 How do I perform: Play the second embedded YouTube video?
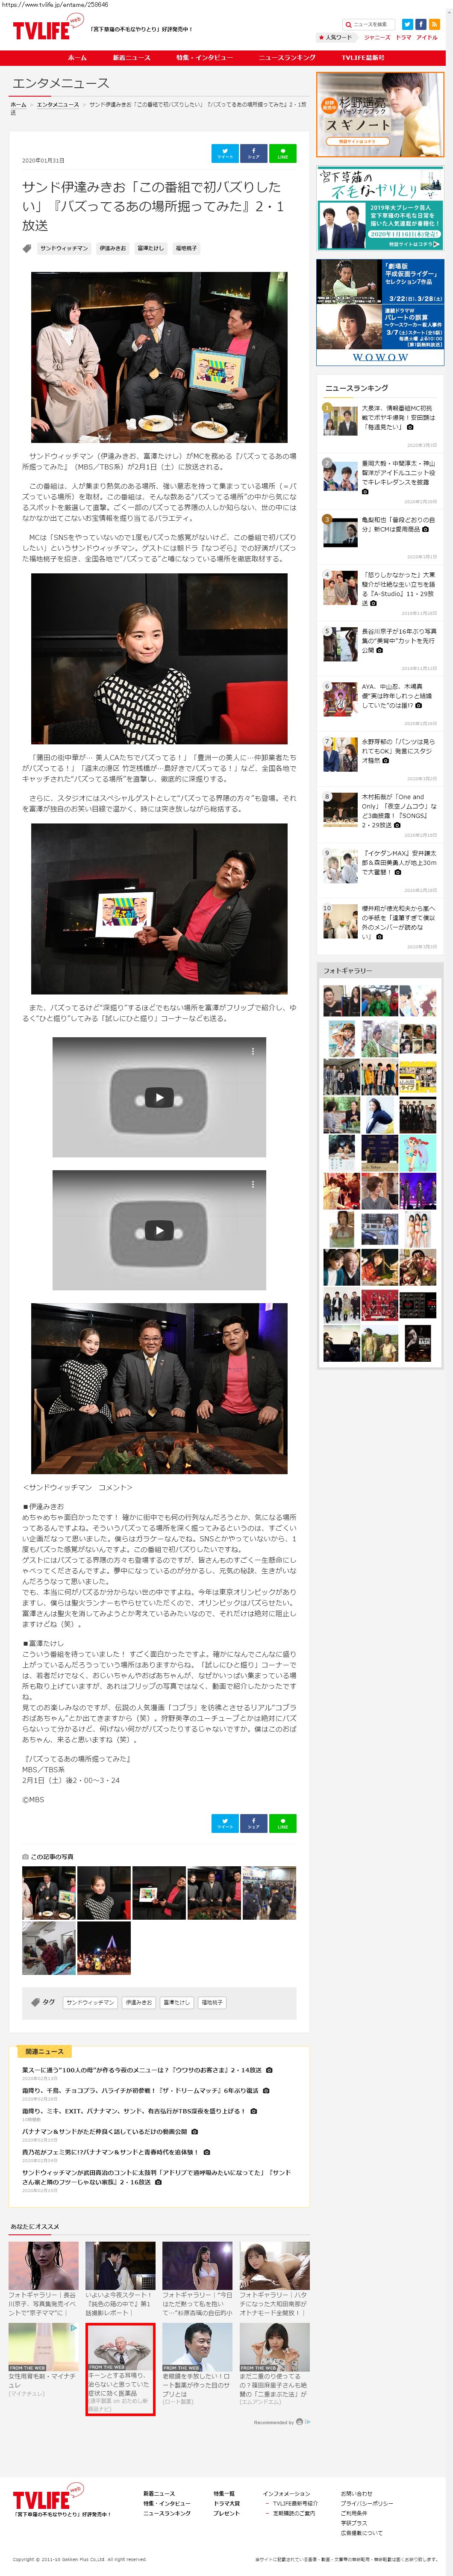(159, 1230)
